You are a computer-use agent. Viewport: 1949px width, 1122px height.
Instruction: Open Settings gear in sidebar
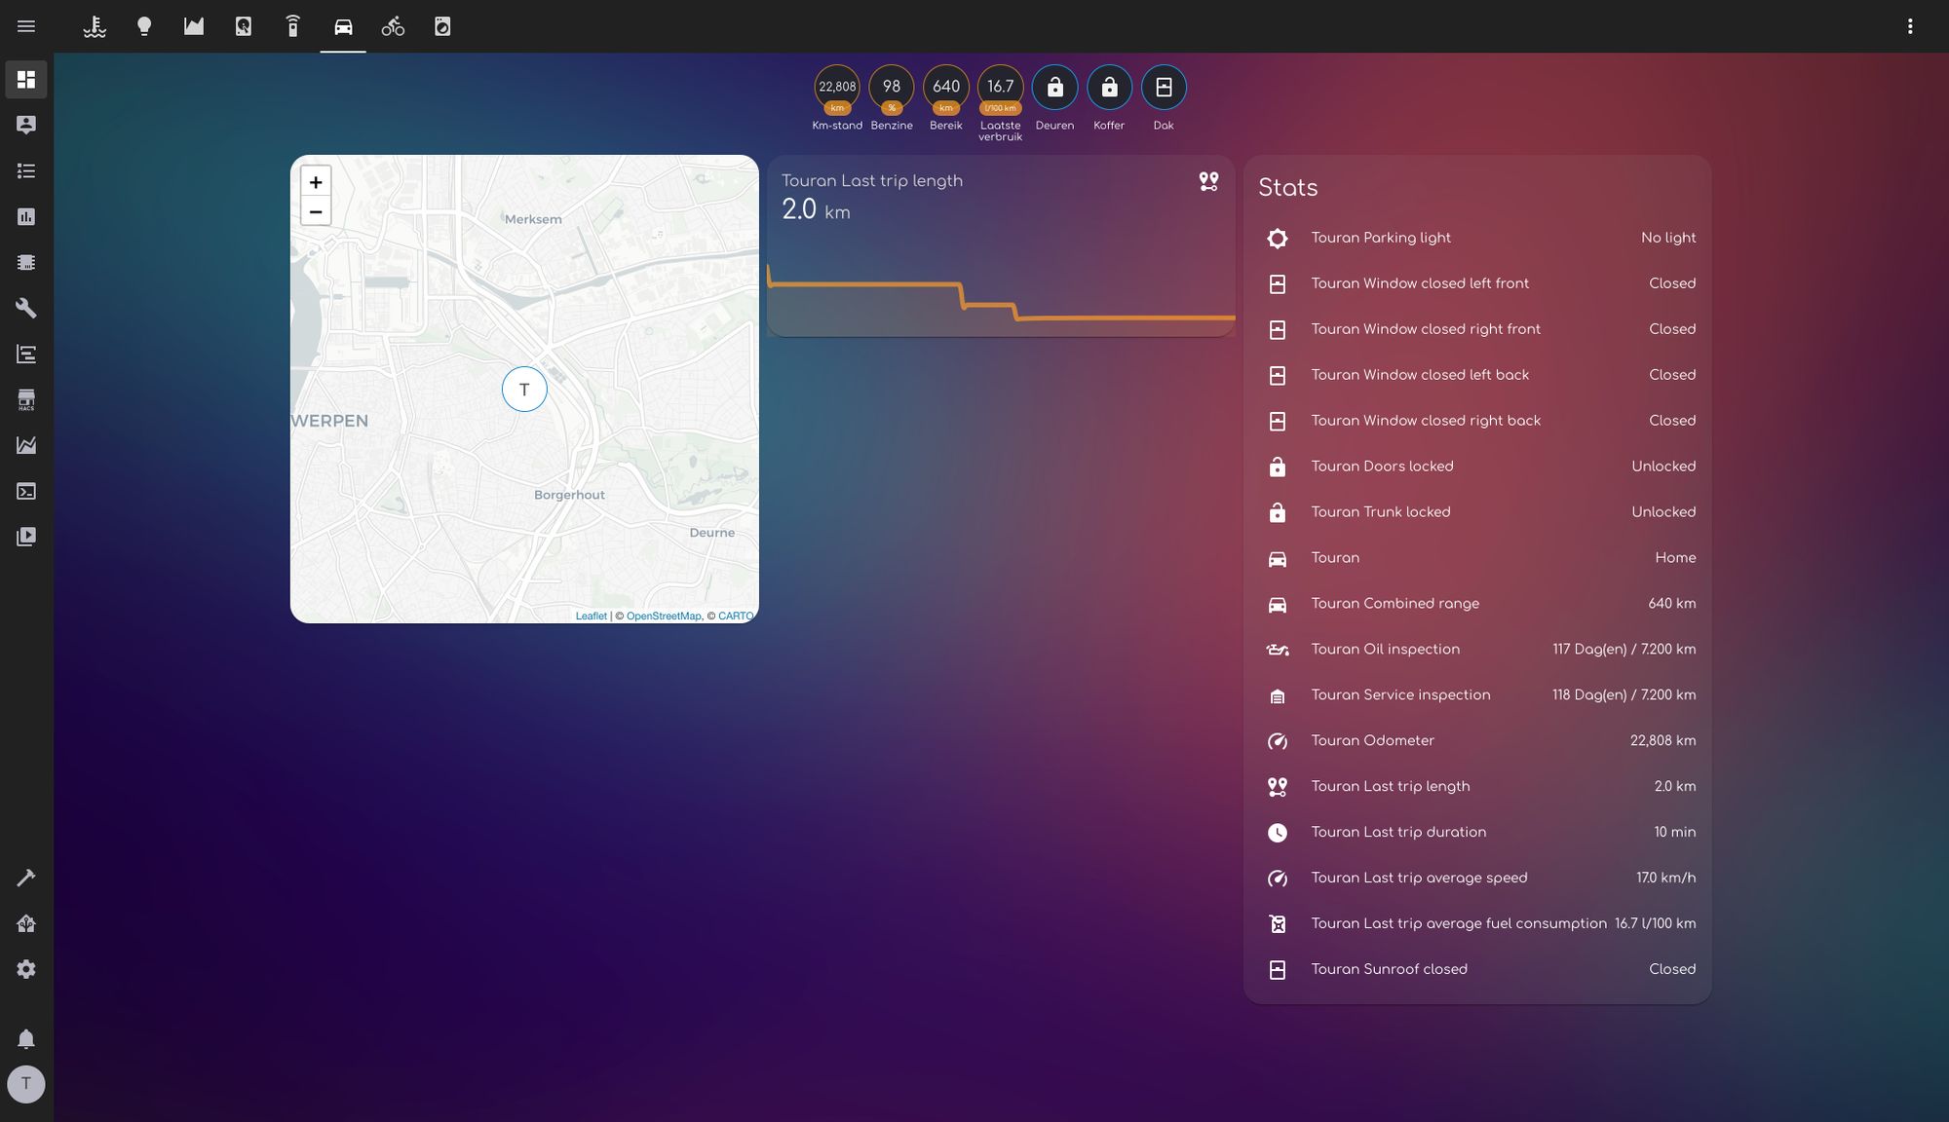(x=26, y=969)
